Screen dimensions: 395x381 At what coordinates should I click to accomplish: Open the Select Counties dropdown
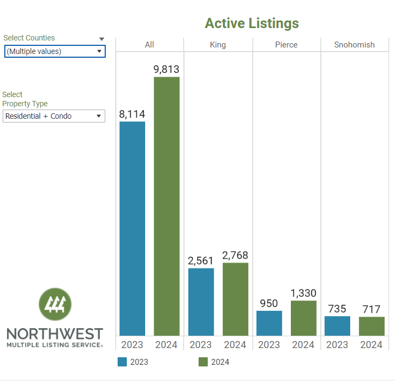tap(55, 51)
